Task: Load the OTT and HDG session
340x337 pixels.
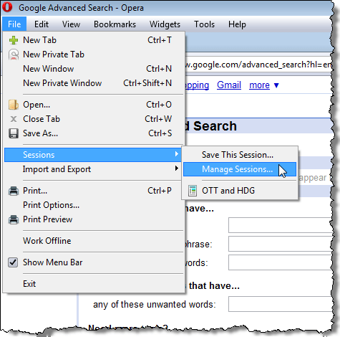Action: click(x=240, y=191)
